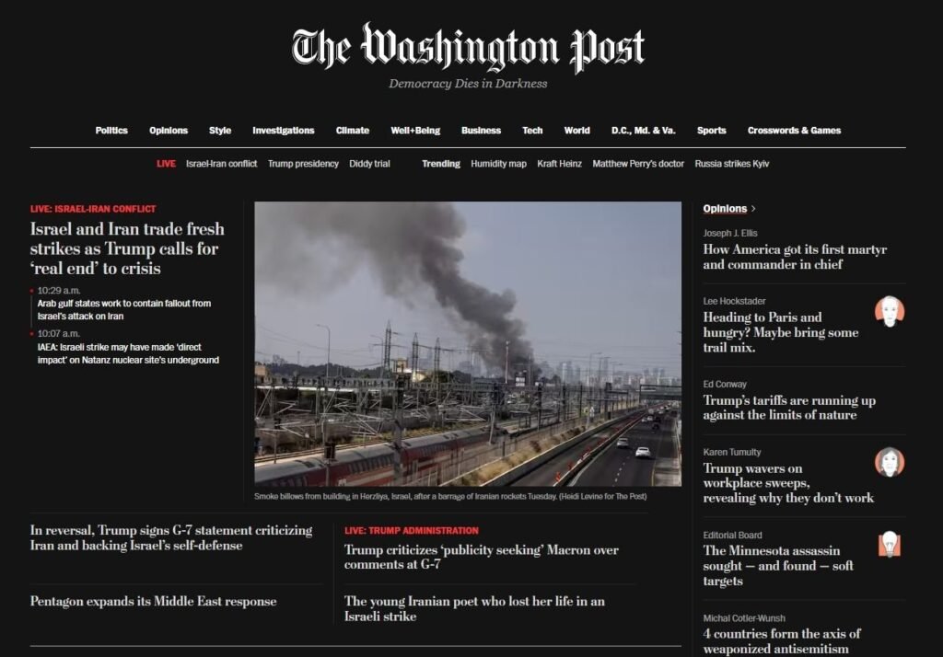Open Matthew Perry's doctor trending topic
943x657 pixels.
click(x=638, y=164)
